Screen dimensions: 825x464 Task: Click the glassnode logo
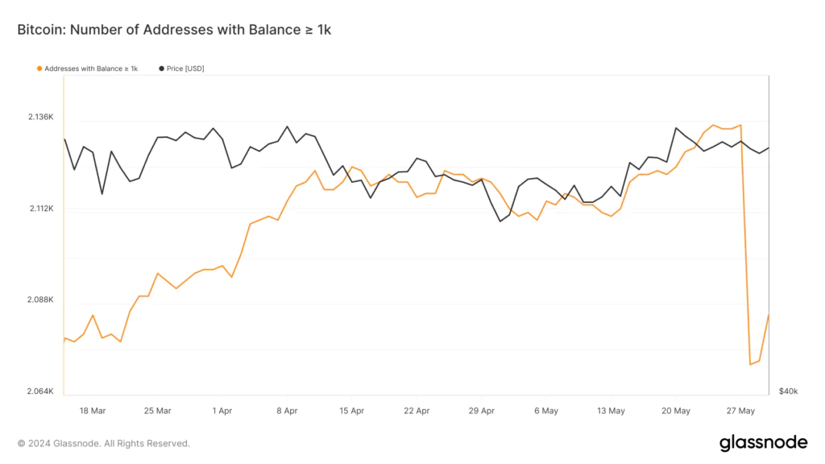pos(763,442)
